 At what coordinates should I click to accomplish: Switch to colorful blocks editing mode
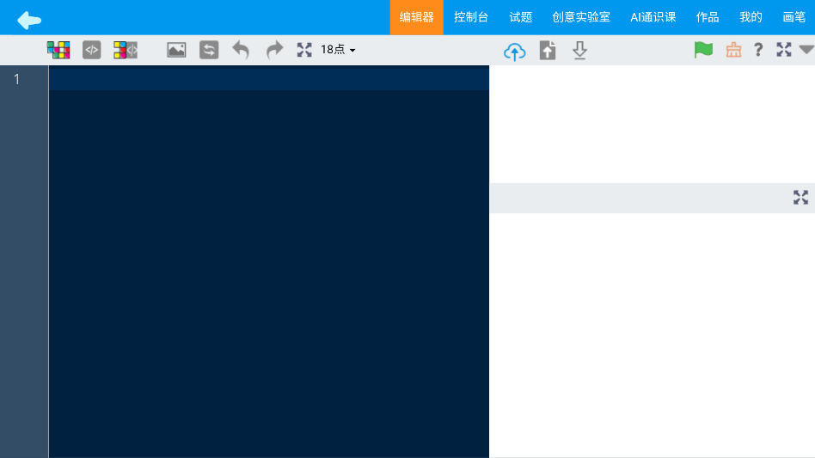point(58,50)
